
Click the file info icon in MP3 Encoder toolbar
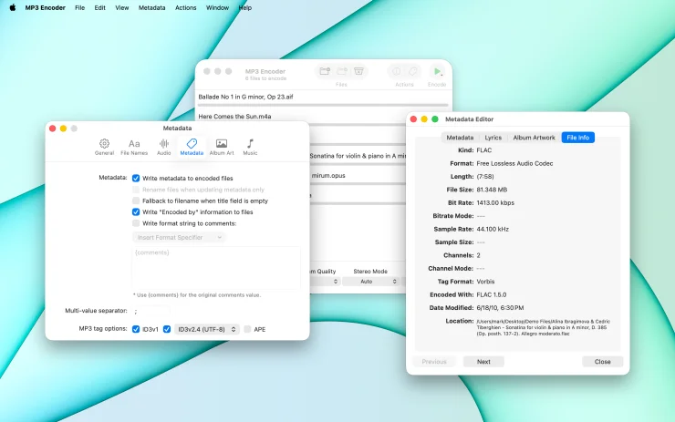click(397, 71)
